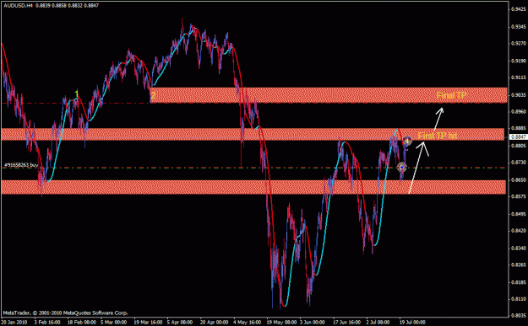
Task: Click price axis label 0.8885
Action: [x=519, y=128]
